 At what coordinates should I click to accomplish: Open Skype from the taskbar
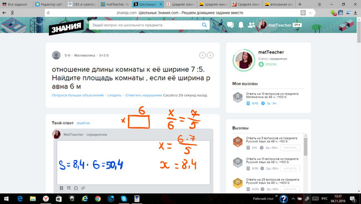(x=124, y=199)
